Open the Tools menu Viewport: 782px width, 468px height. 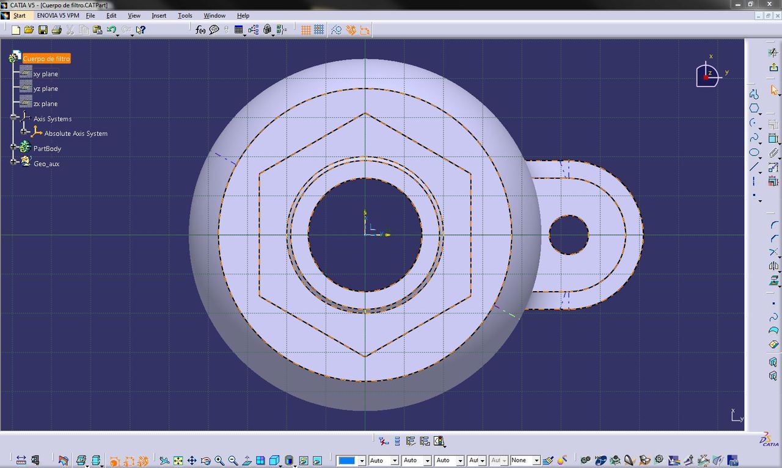pos(185,15)
